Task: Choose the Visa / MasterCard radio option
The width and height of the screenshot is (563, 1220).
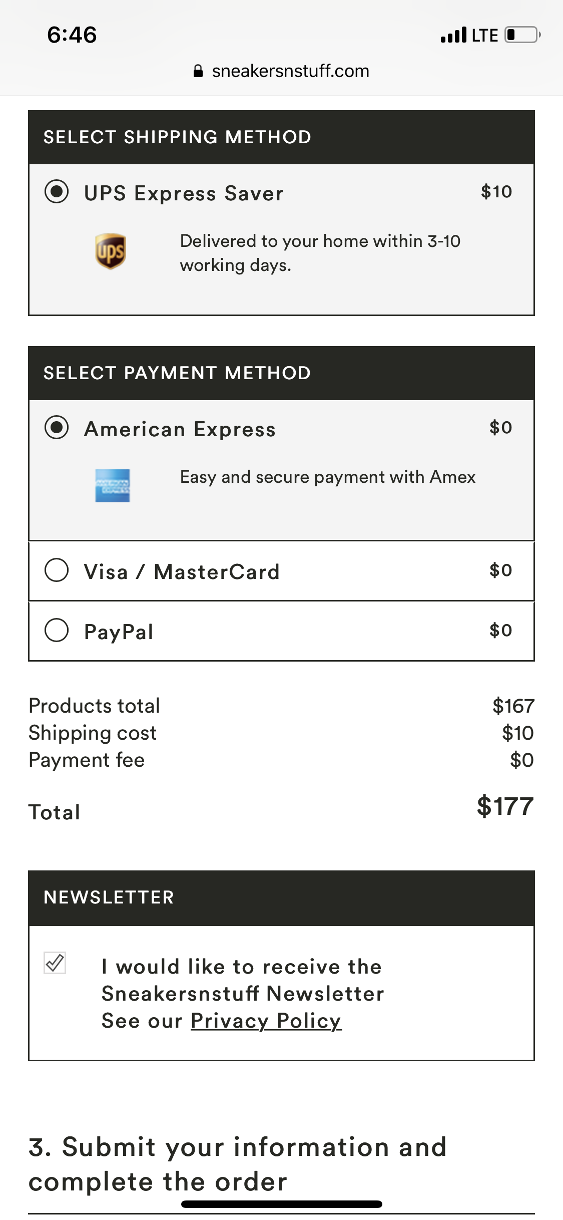Action: [57, 570]
